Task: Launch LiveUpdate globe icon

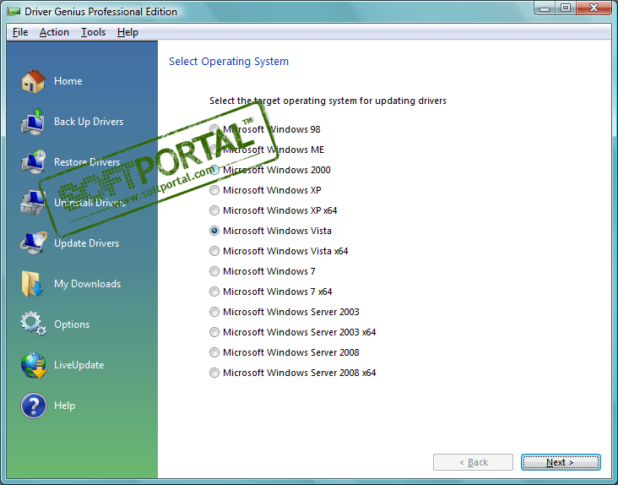Action: [x=34, y=365]
